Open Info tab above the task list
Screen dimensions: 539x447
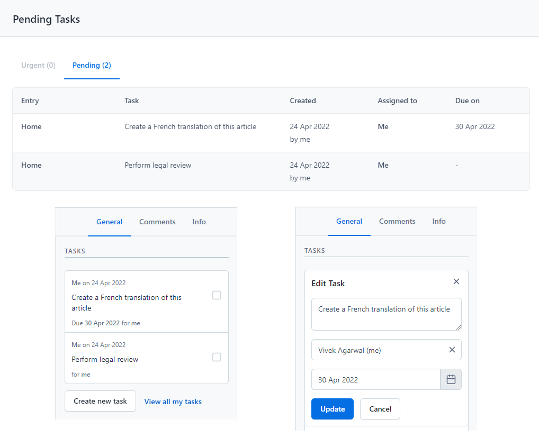199,222
